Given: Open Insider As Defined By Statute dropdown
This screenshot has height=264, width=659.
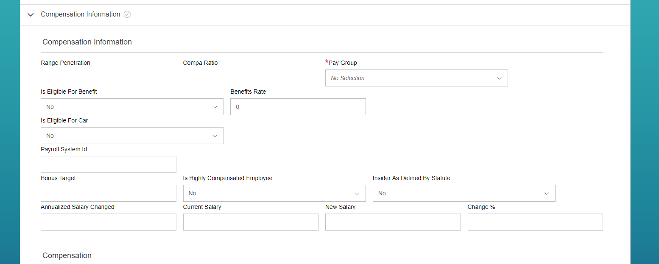Looking at the screenshot, I should pyautogui.click(x=464, y=193).
